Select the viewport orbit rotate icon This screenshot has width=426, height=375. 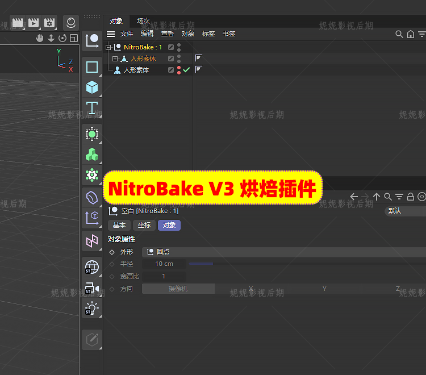pyautogui.click(x=62, y=38)
